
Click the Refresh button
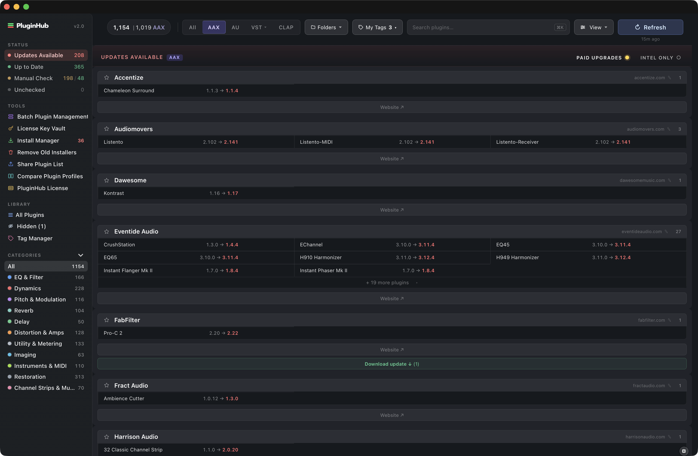coord(651,27)
